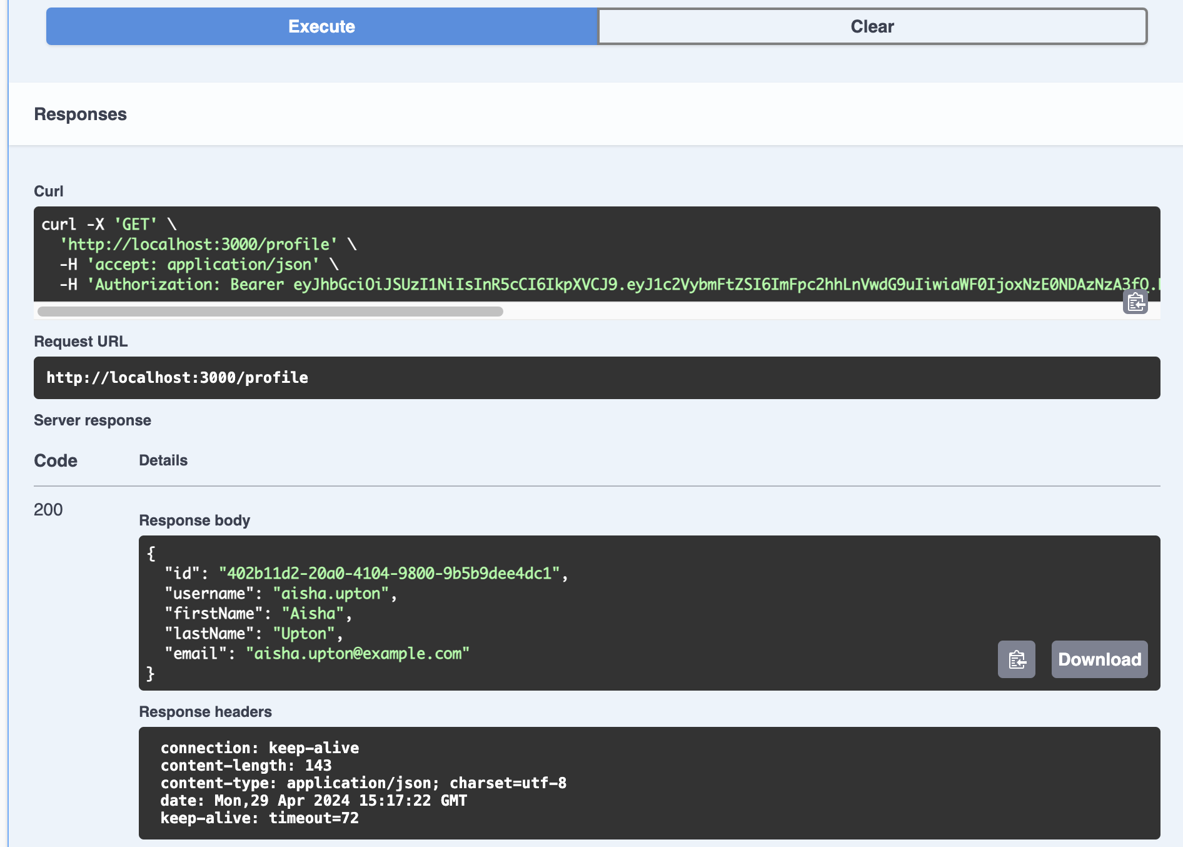Viewport: 1183px width, 847px height.
Task: Click the Details column header
Action: coord(163,460)
